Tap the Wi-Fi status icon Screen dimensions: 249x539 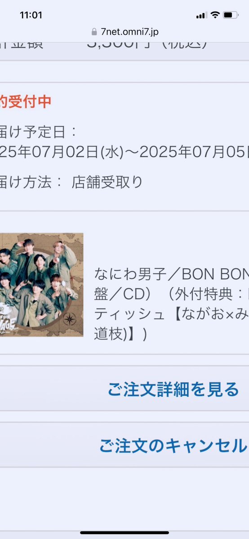(x=215, y=15)
